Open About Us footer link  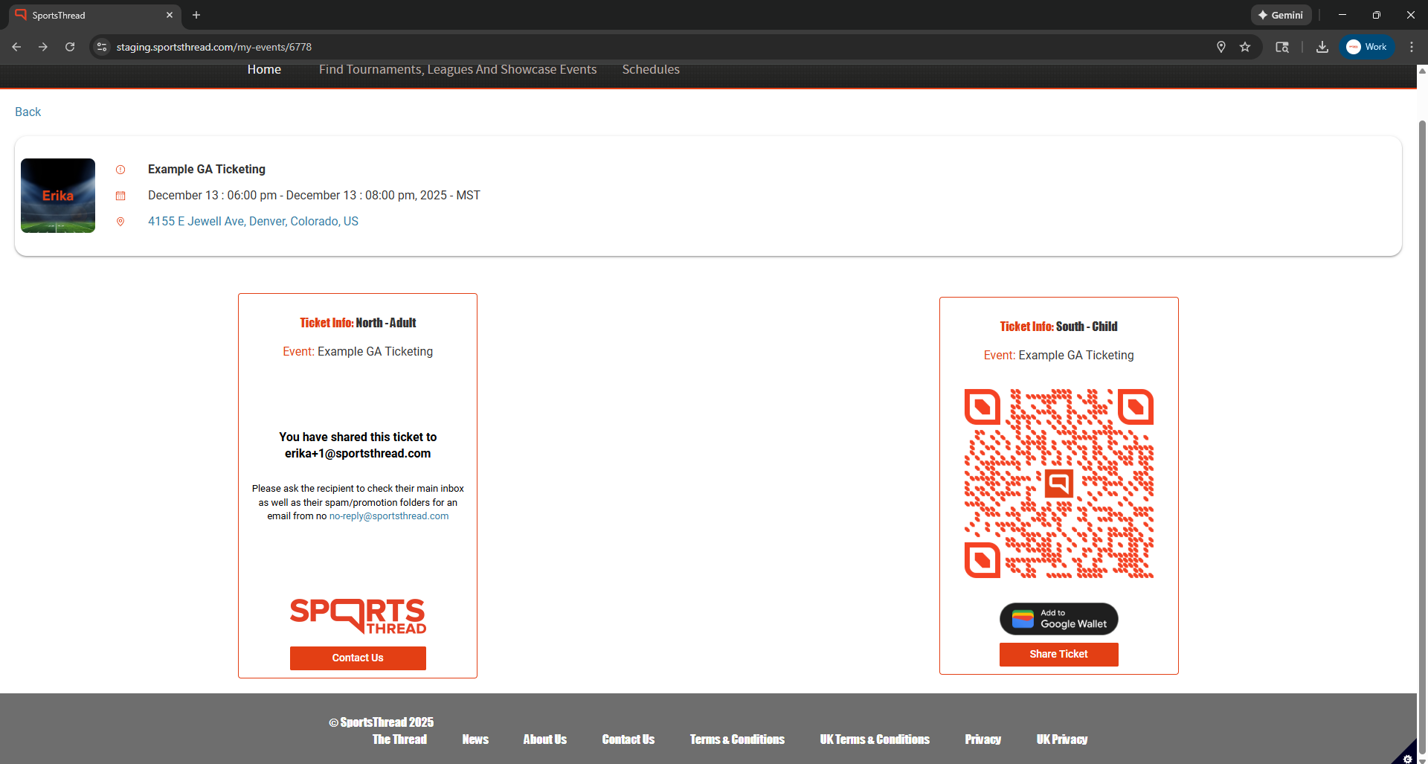[x=545, y=739]
